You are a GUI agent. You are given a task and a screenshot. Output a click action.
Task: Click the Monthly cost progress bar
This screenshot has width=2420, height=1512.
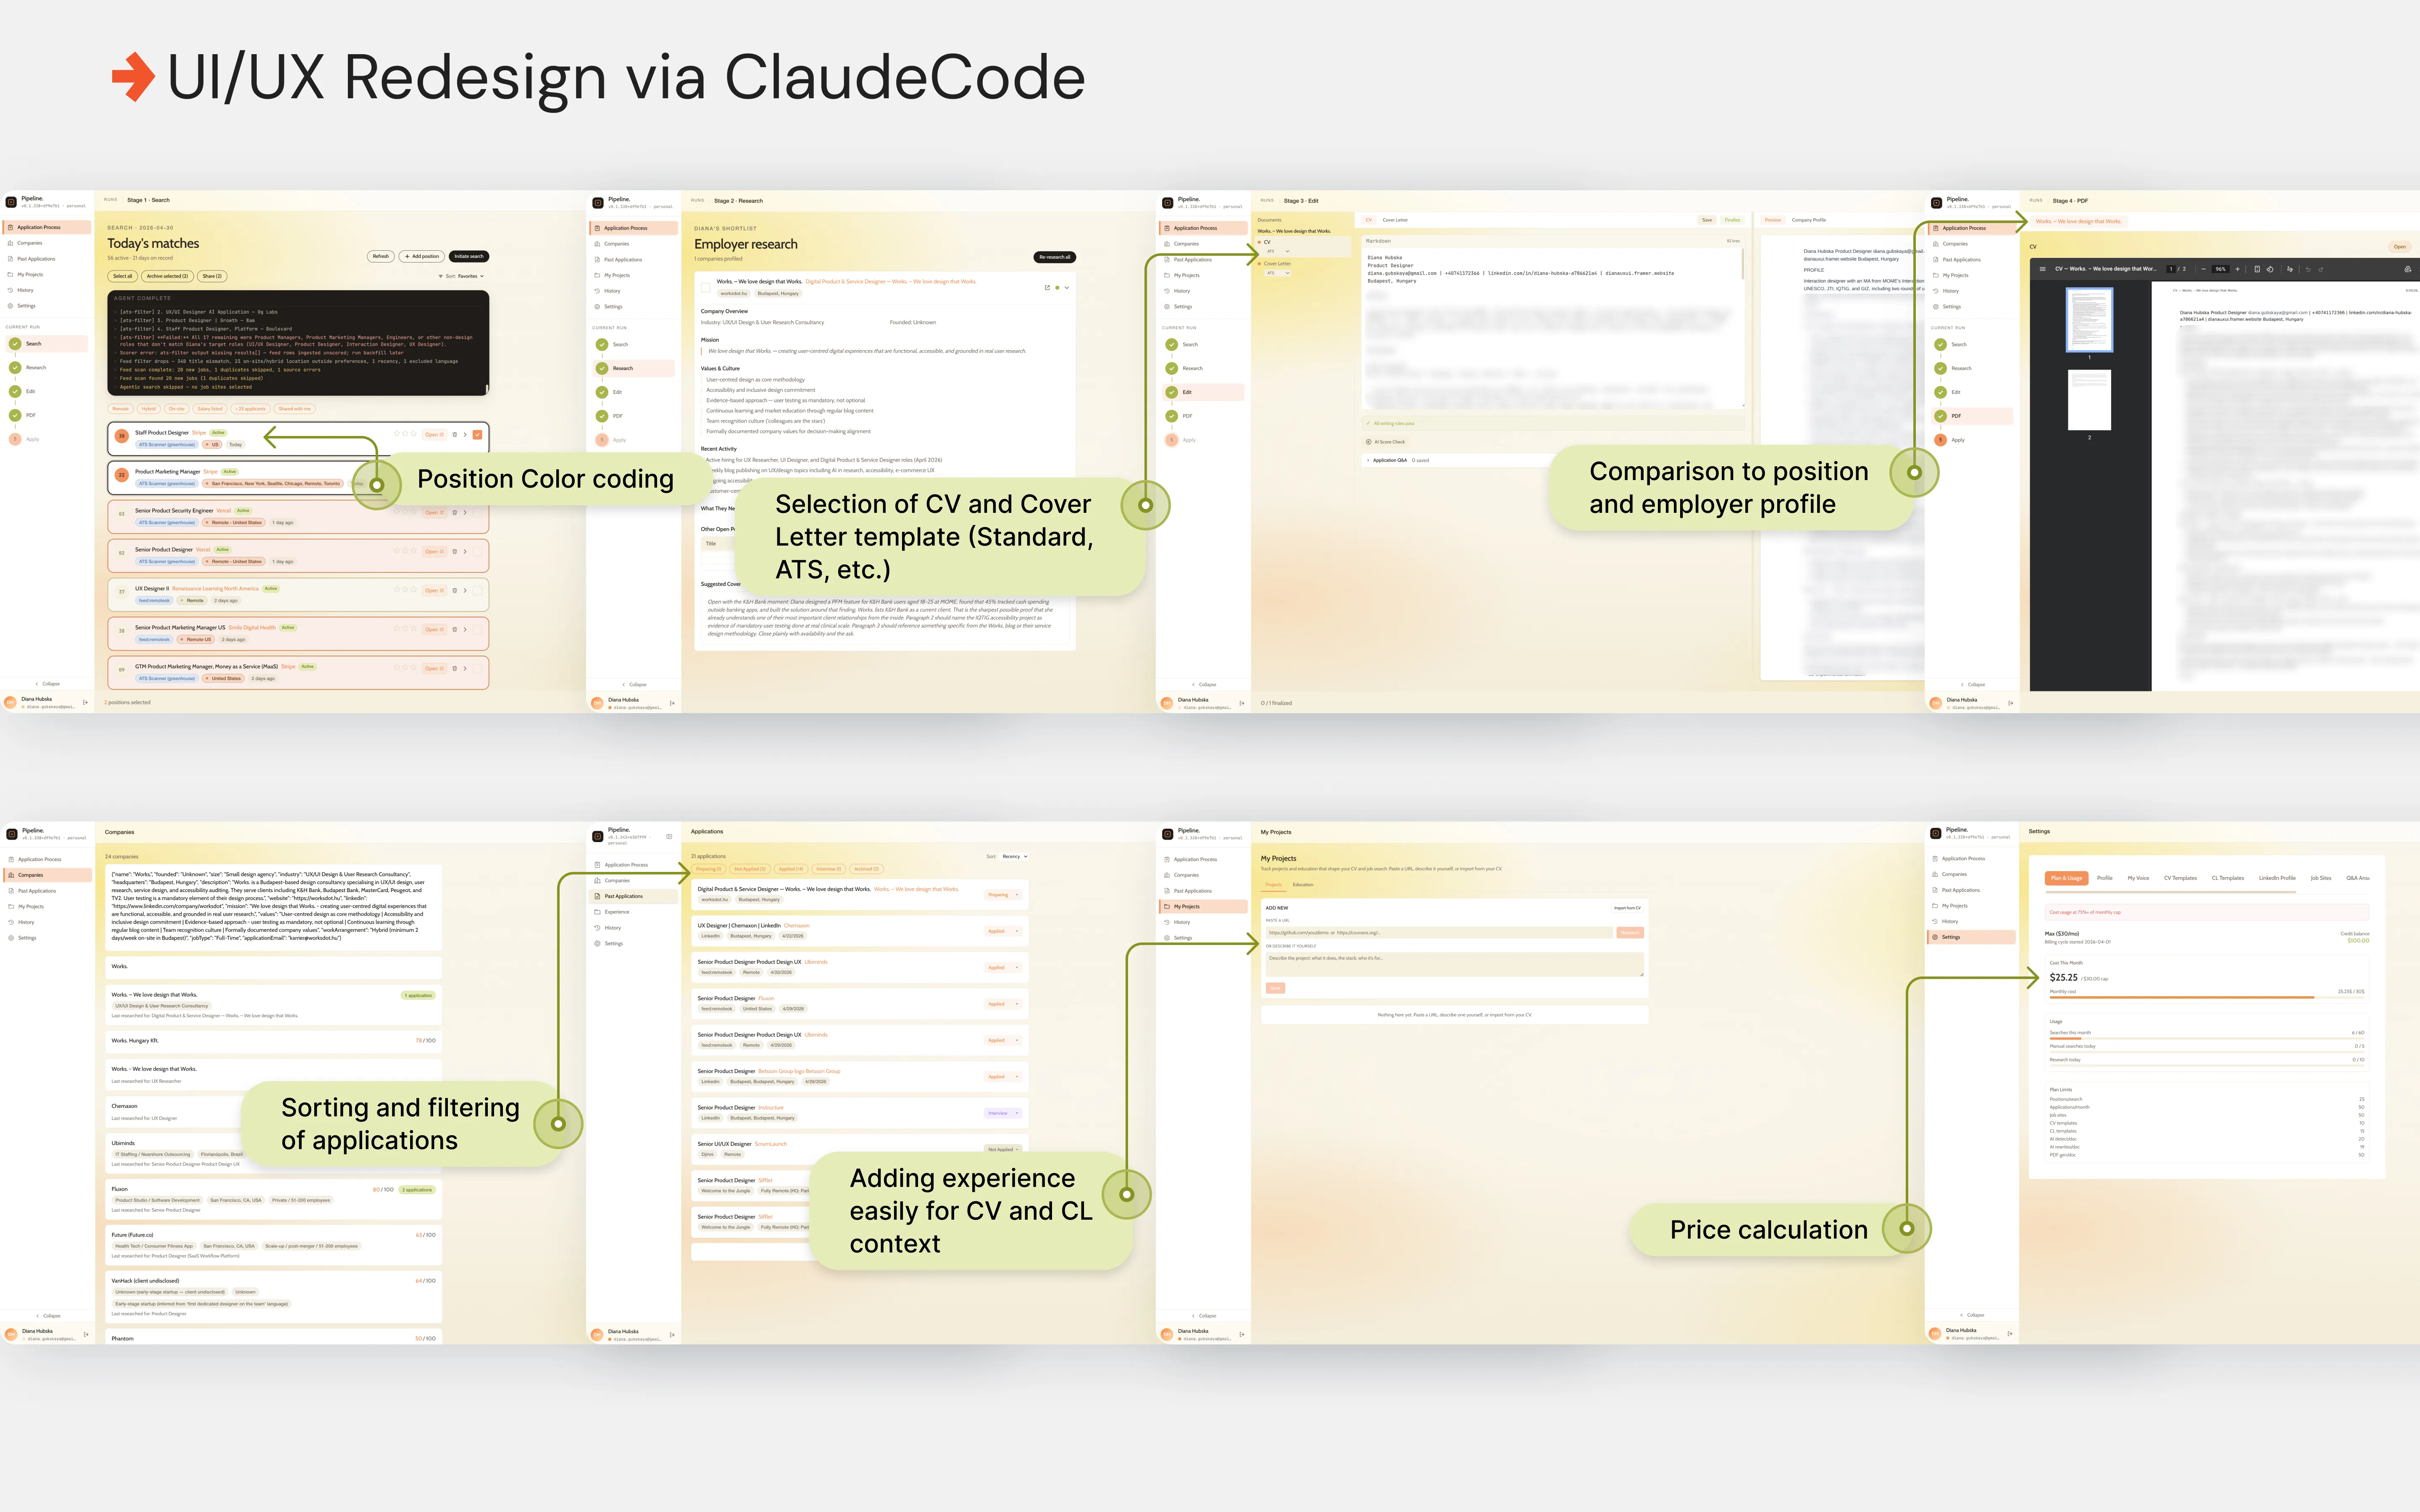(x=2207, y=998)
